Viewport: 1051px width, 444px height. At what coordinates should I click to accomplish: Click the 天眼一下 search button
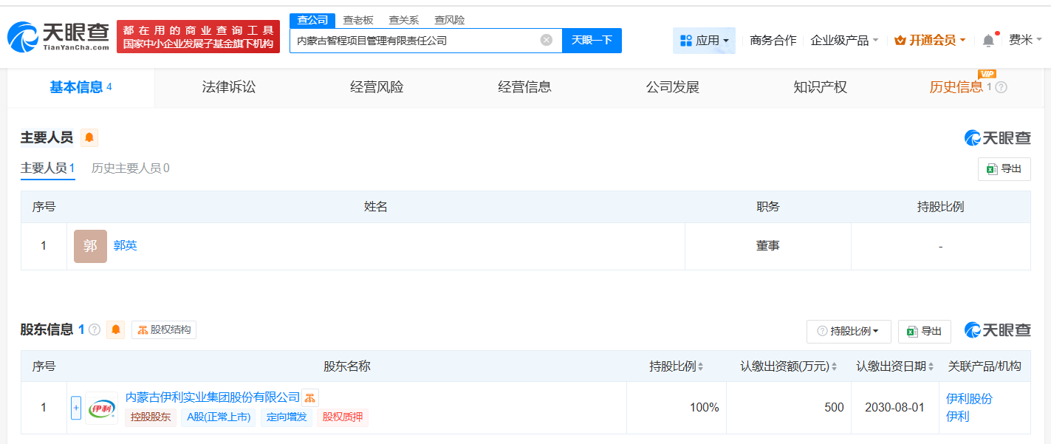[x=592, y=41]
